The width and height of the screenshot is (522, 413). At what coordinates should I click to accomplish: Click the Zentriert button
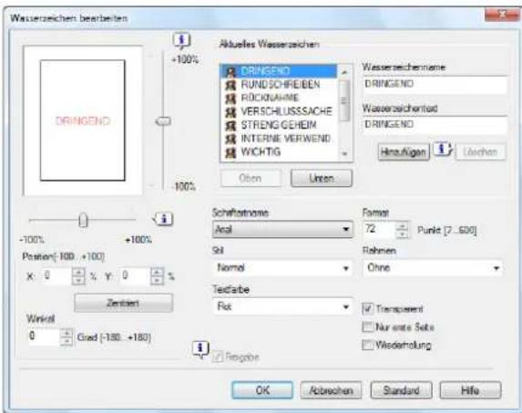[x=124, y=303]
